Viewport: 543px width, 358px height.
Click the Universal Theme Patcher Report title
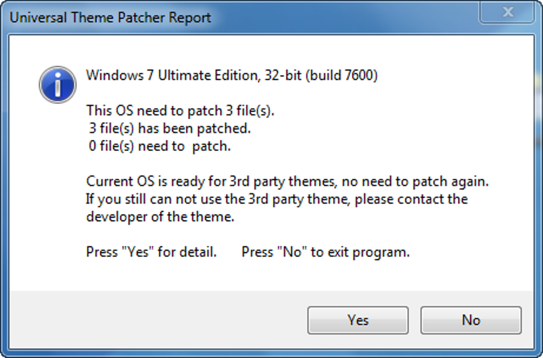110,17
